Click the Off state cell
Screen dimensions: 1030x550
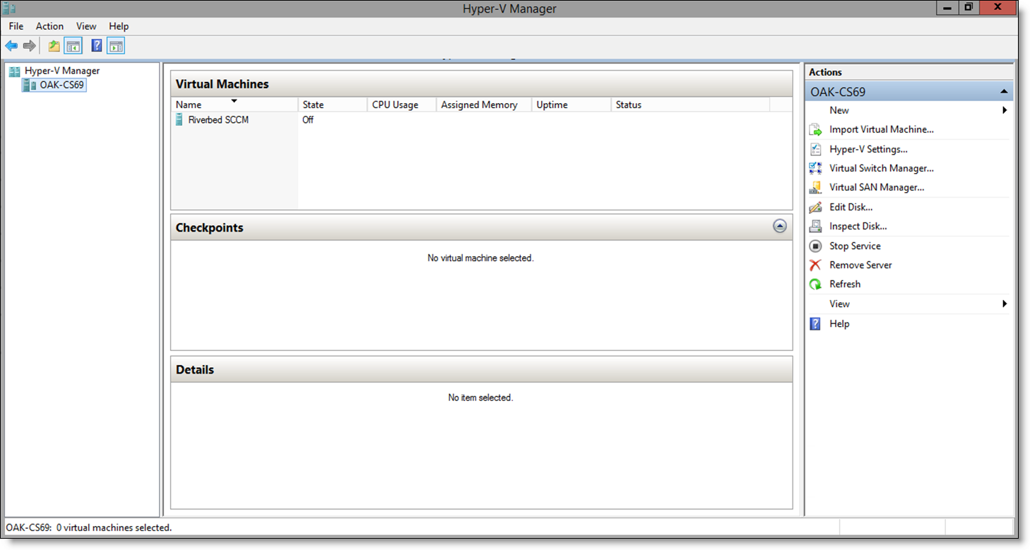[x=308, y=120]
